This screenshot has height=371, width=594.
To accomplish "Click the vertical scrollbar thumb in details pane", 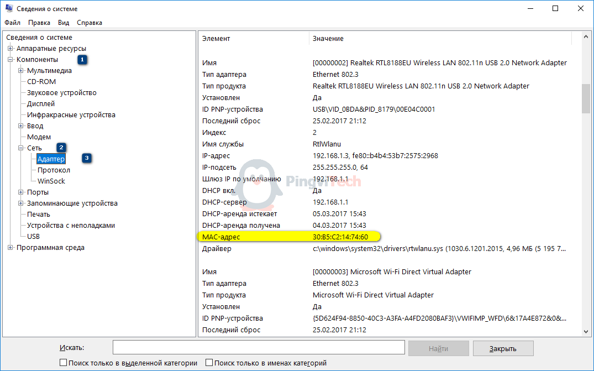I will 586,98.
